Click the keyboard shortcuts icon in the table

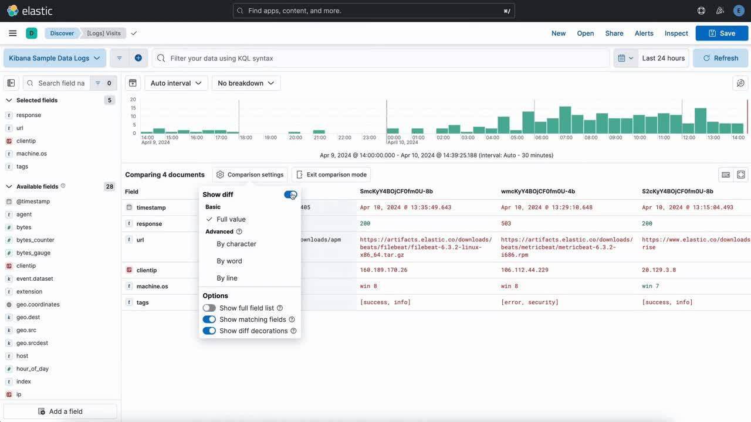[x=726, y=175]
